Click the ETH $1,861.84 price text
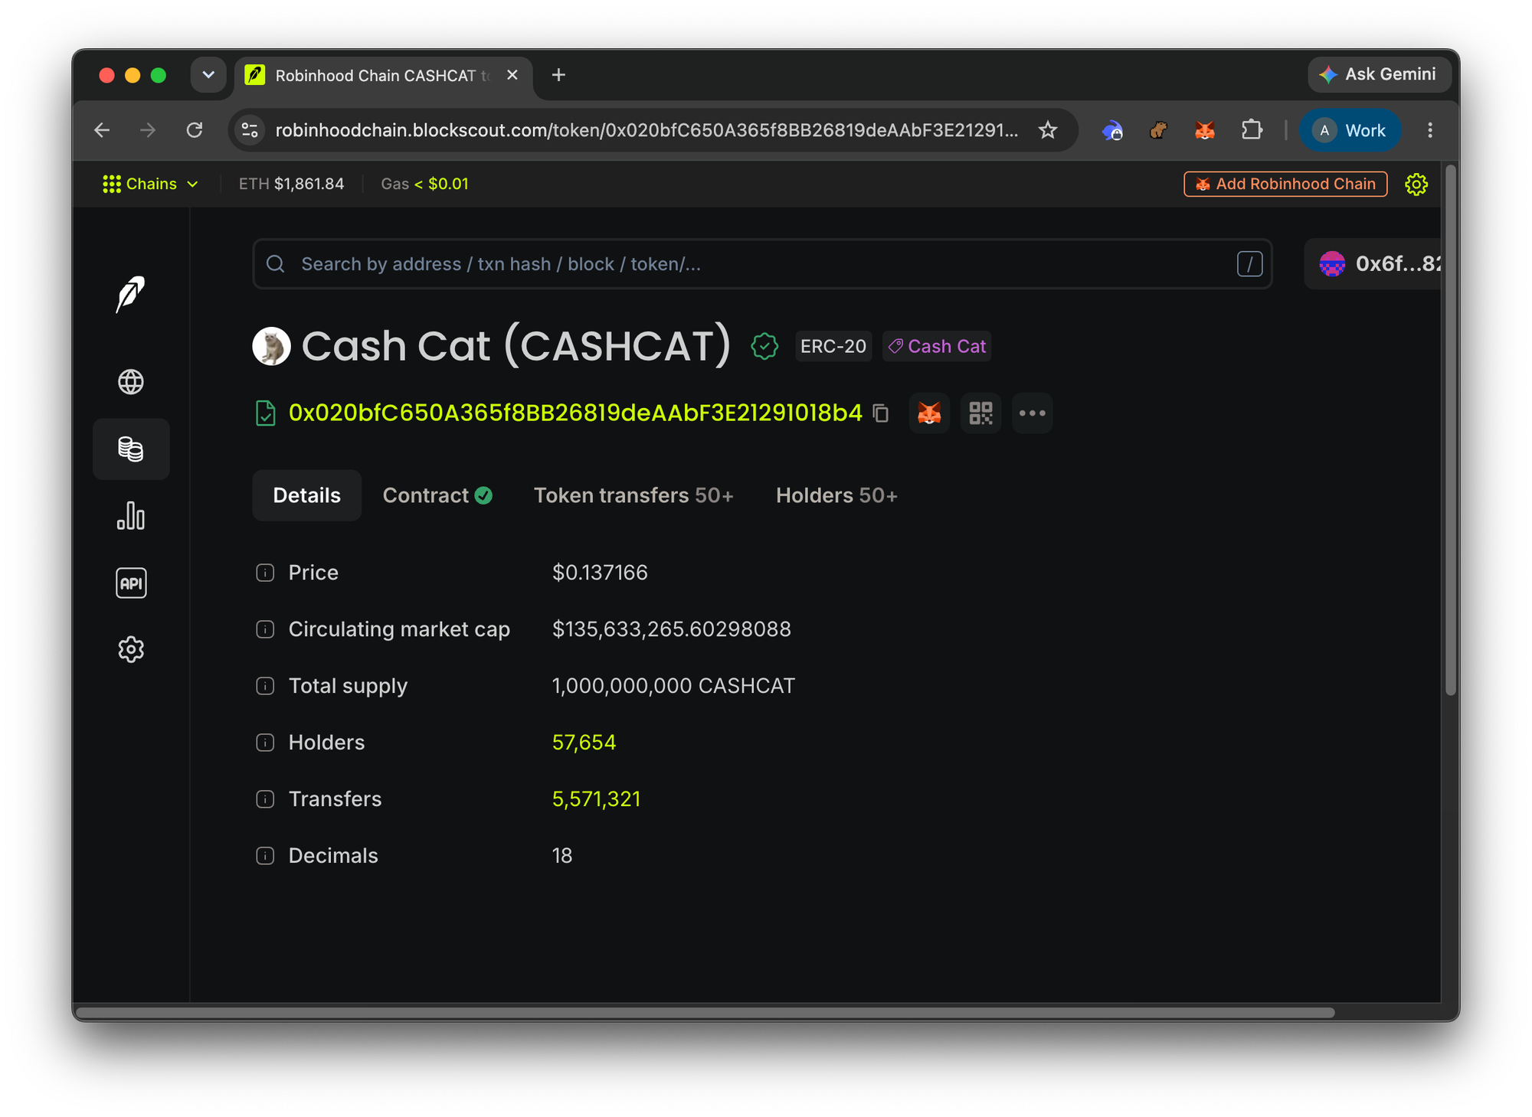Screen dimensions: 1532x1117 point(291,184)
